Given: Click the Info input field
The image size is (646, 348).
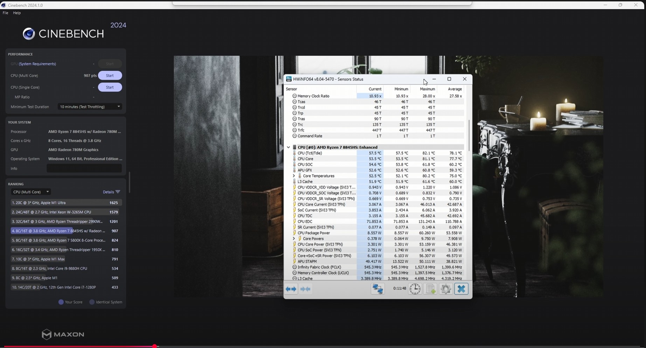Looking at the screenshot, I should (x=84, y=168).
